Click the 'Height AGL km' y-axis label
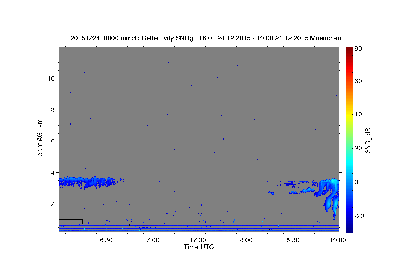The height and width of the screenshot is (279, 419). 40,139
